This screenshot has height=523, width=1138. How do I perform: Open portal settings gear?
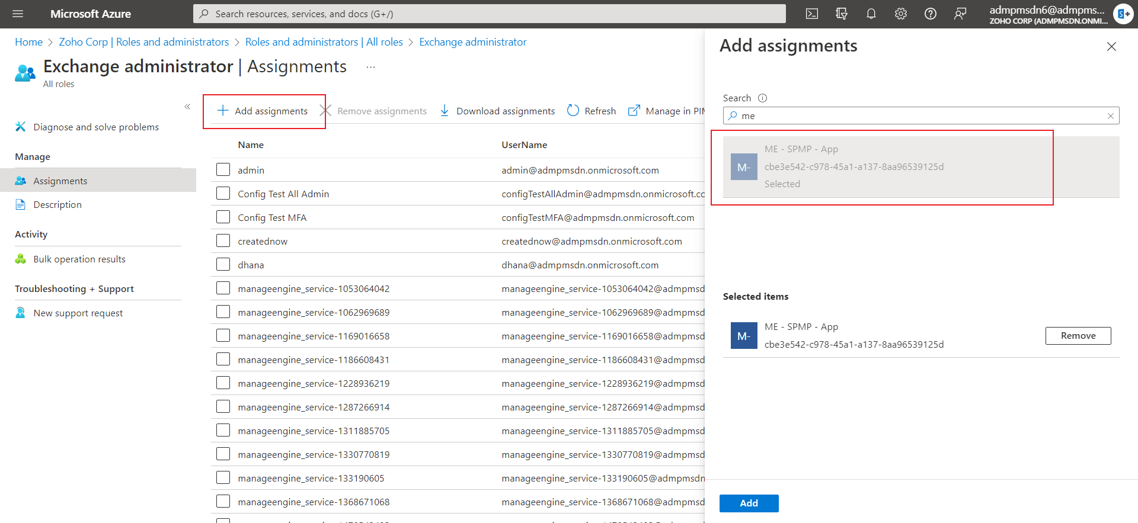[x=901, y=14]
